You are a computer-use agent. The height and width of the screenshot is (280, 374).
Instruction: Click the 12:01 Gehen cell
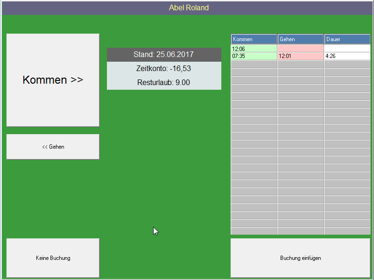tap(300, 55)
